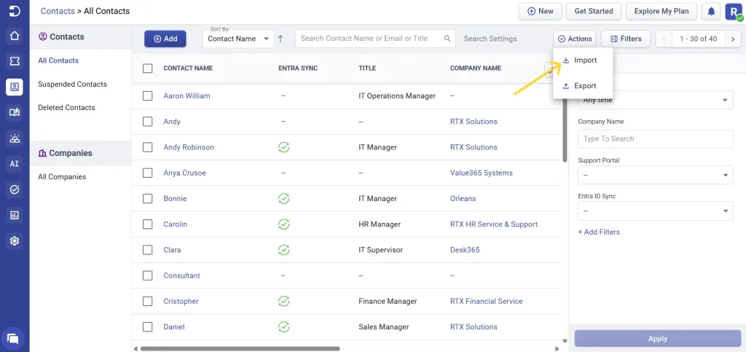The image size is (746, 352).
Task: Click Clara's Entra sync check icon
Action: pos(283,250)
